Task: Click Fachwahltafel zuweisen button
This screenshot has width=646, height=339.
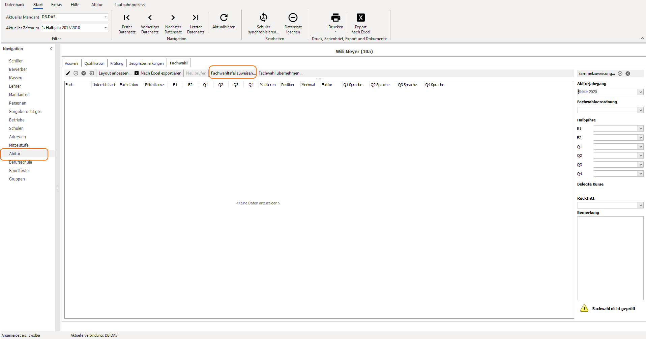Action: click(x=233, y=73)
